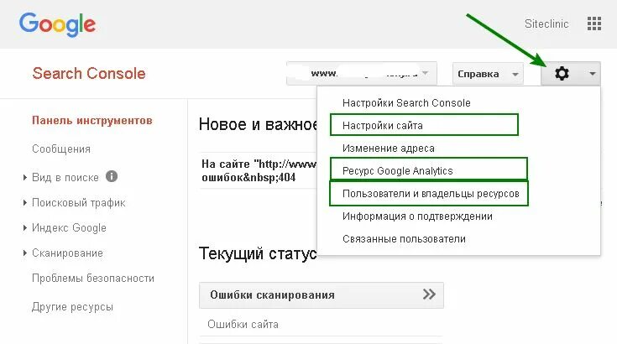Viewport: 617px width, 344px height.
Task: Click the info icon beside Вид в поиске
Action: point(112,176)
